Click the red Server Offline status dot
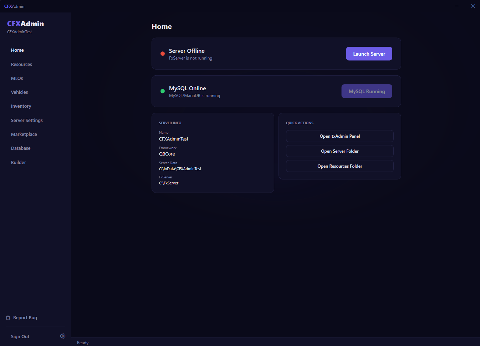The height and width of the screenshot is (346, 480). click(x=163, y=54)
